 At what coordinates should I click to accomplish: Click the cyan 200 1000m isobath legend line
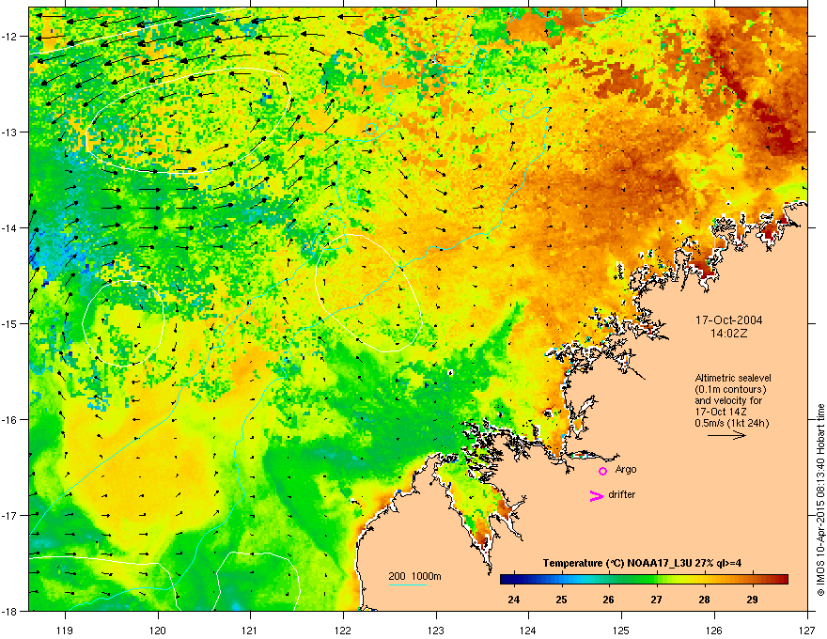click(407, 584)
